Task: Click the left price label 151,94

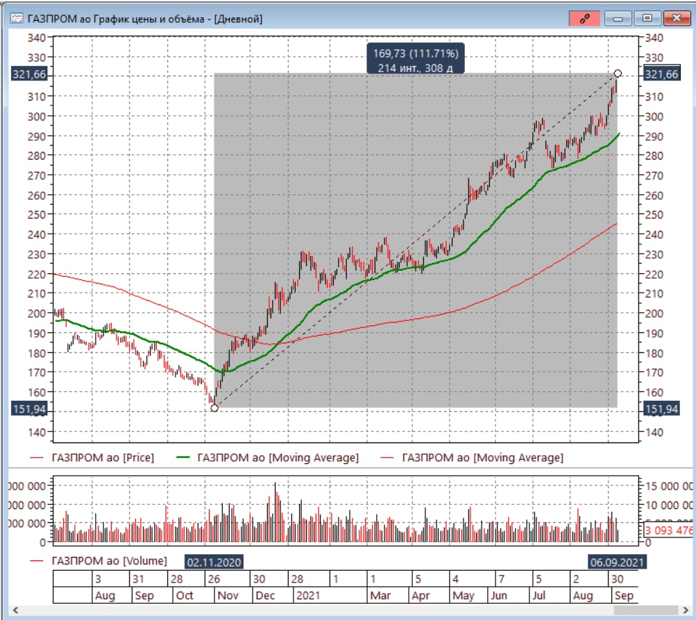Action: click(29, 408)
